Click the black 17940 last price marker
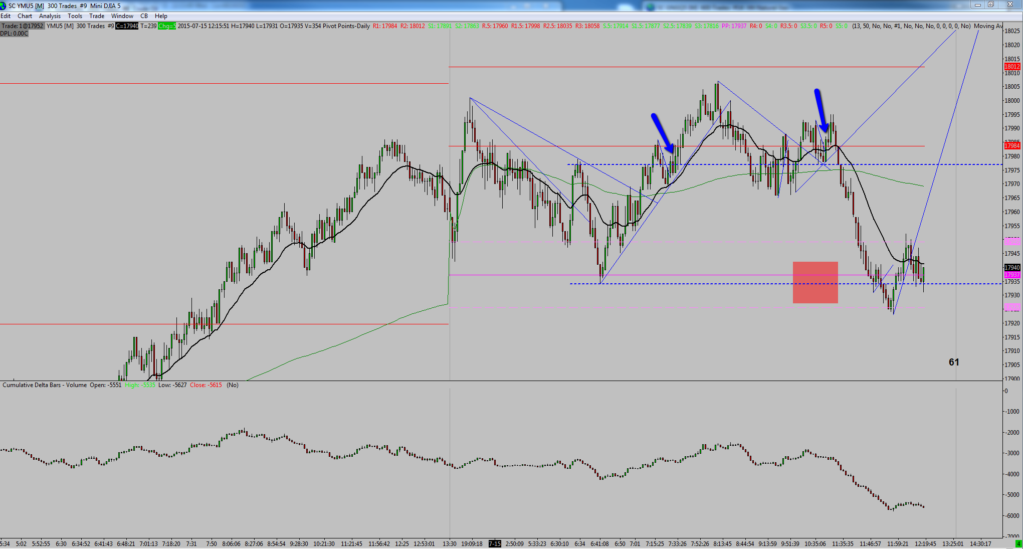The width and height of the screenshot is (1023, 549). click(1012, 268)
